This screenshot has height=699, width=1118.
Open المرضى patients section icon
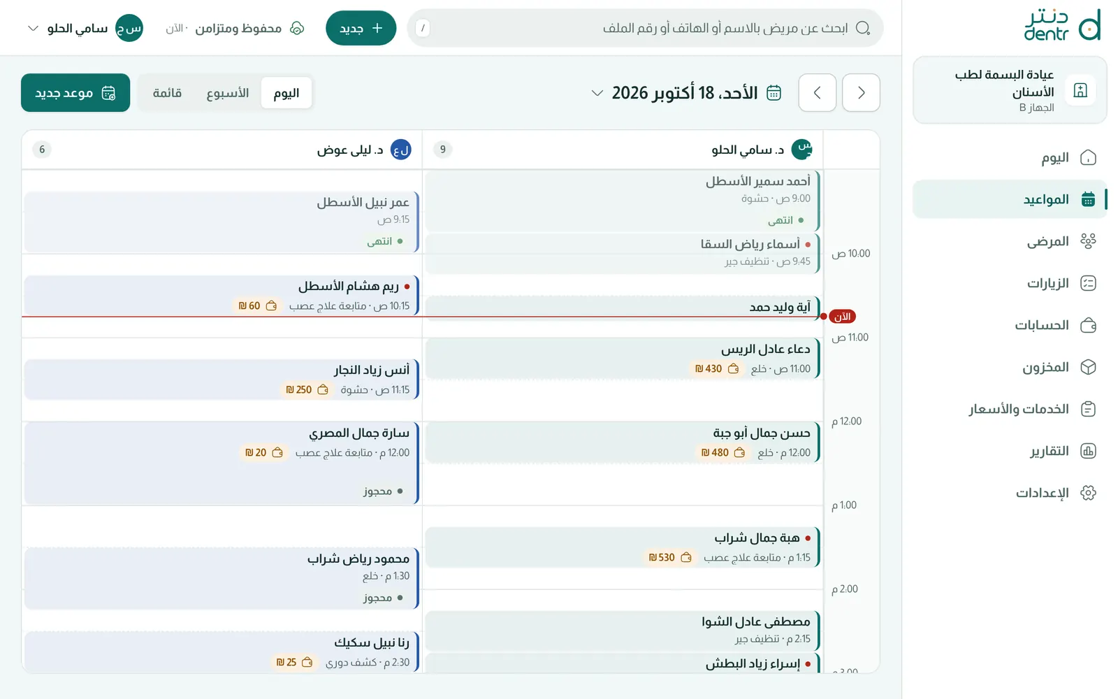click(x=1088, y=241)
